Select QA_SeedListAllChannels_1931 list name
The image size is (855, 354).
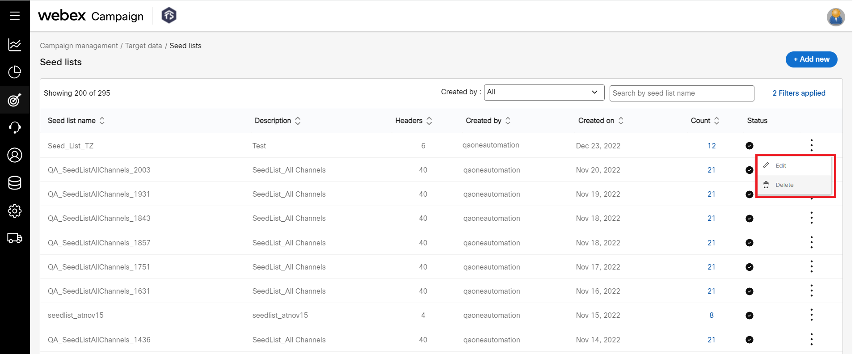coord(99,194)
